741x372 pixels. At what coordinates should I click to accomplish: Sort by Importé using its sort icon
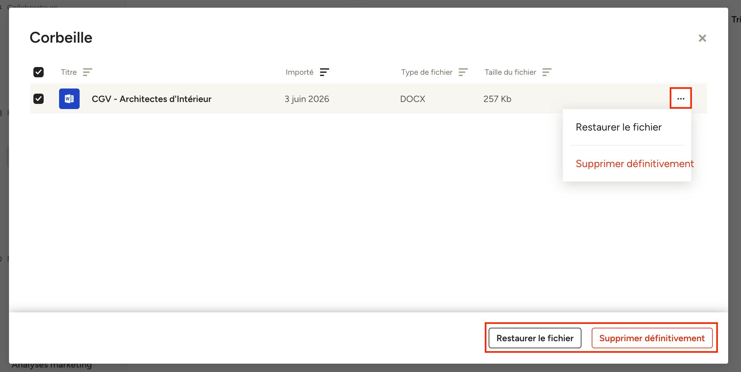(x=325, y=72)
